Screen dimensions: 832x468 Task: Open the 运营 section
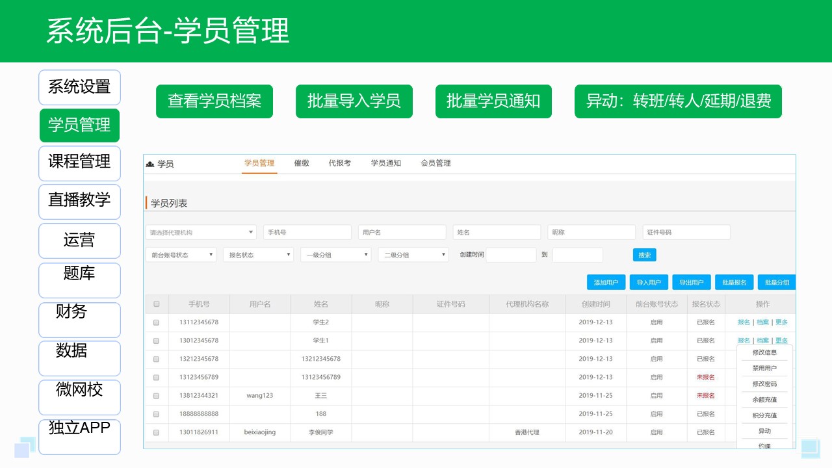(x=79, y=240)
